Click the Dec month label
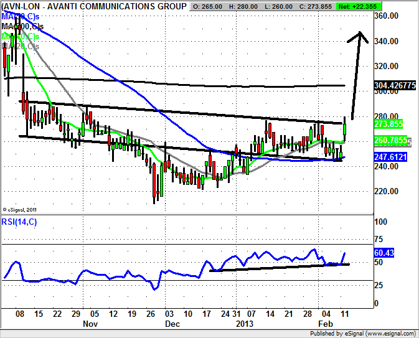 pos(172,324)
